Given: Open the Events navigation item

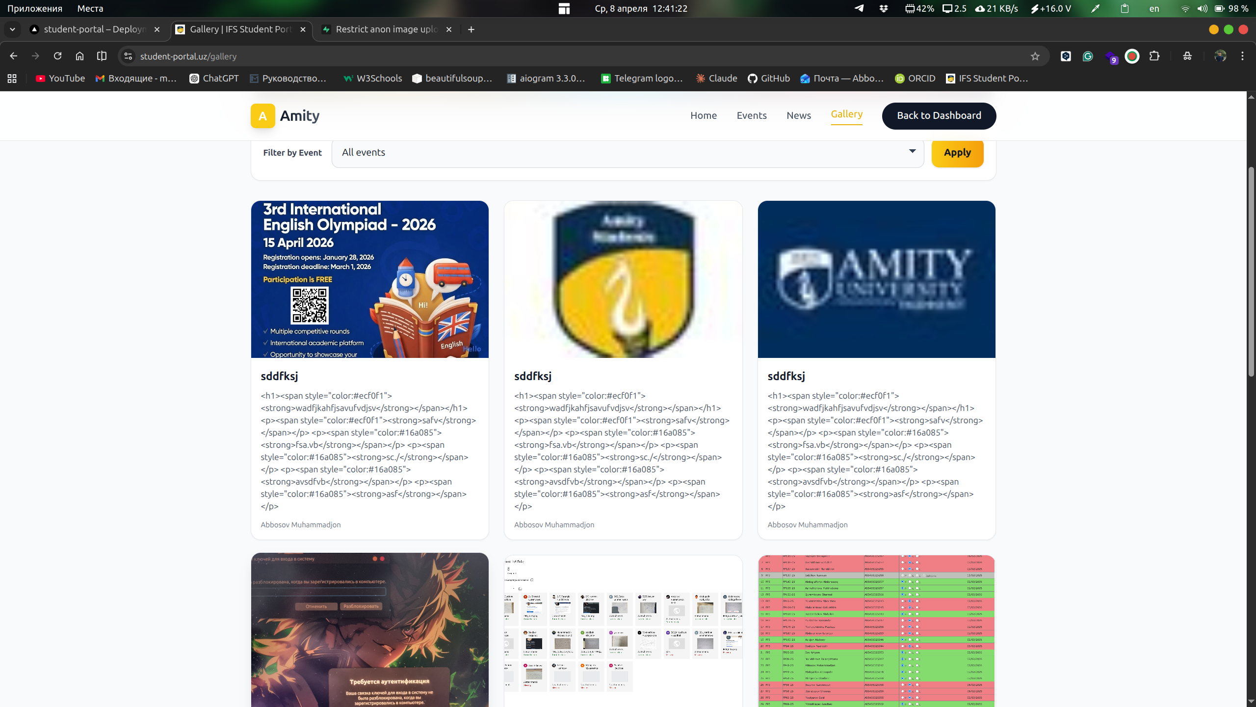Looking at the screenshot, I should click(751, 115).
